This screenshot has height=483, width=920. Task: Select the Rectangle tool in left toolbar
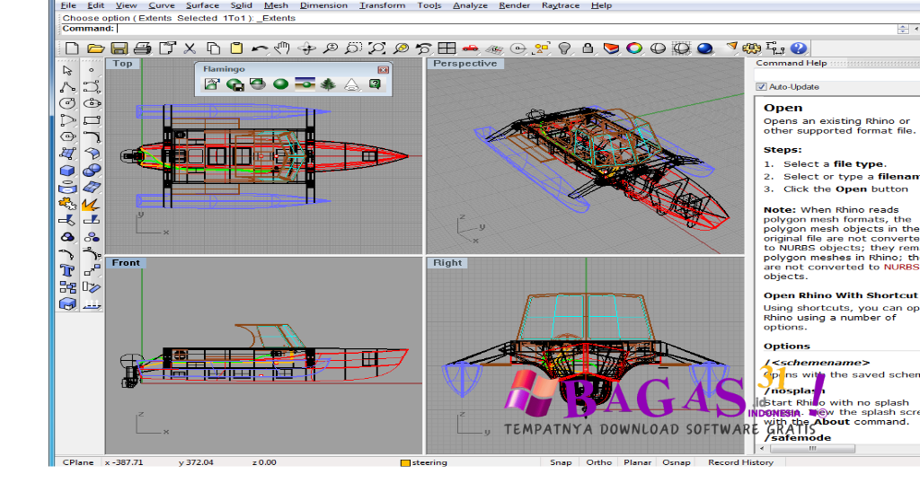pos(92,120)
